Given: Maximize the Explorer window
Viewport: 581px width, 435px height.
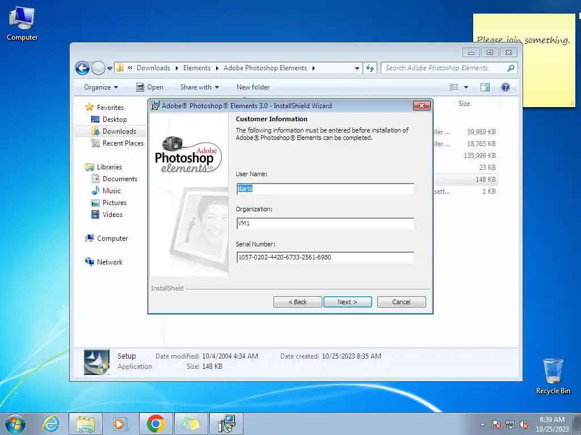Looking at the screenshot, I should [490, 53].
